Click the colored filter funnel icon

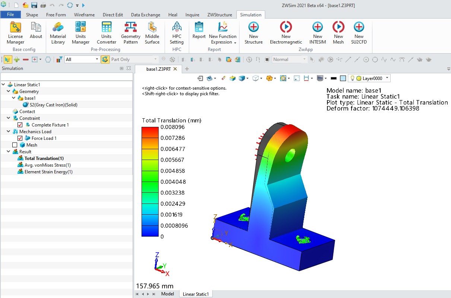(59, 60)
